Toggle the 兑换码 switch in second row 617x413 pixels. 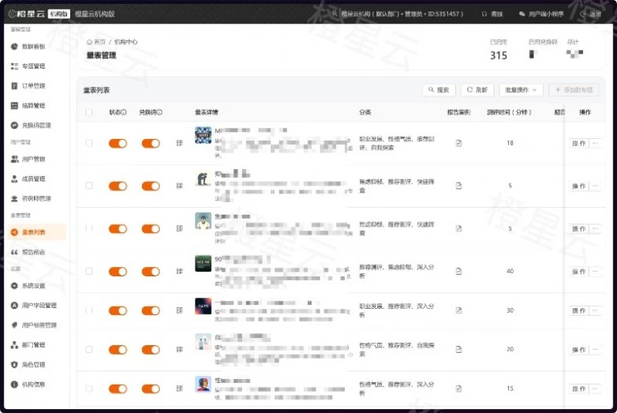click(150, 186)
